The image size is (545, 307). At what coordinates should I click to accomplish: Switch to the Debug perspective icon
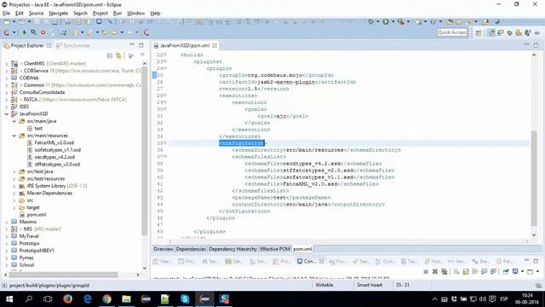click(x=509, y=32)
